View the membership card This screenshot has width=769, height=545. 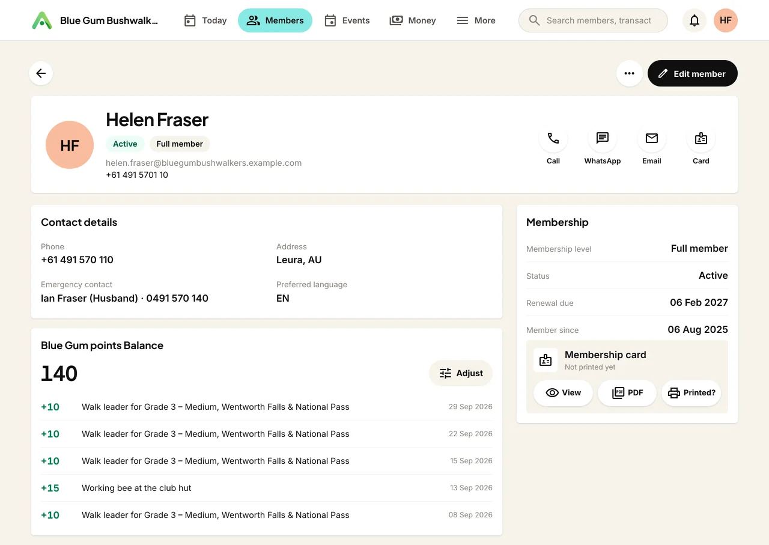click(x=563, y=393)
